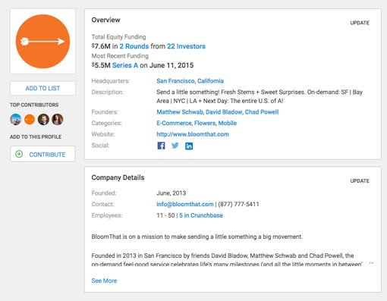
Task: Open founder David Bladow's profile
Action: [x=224, y=112]
